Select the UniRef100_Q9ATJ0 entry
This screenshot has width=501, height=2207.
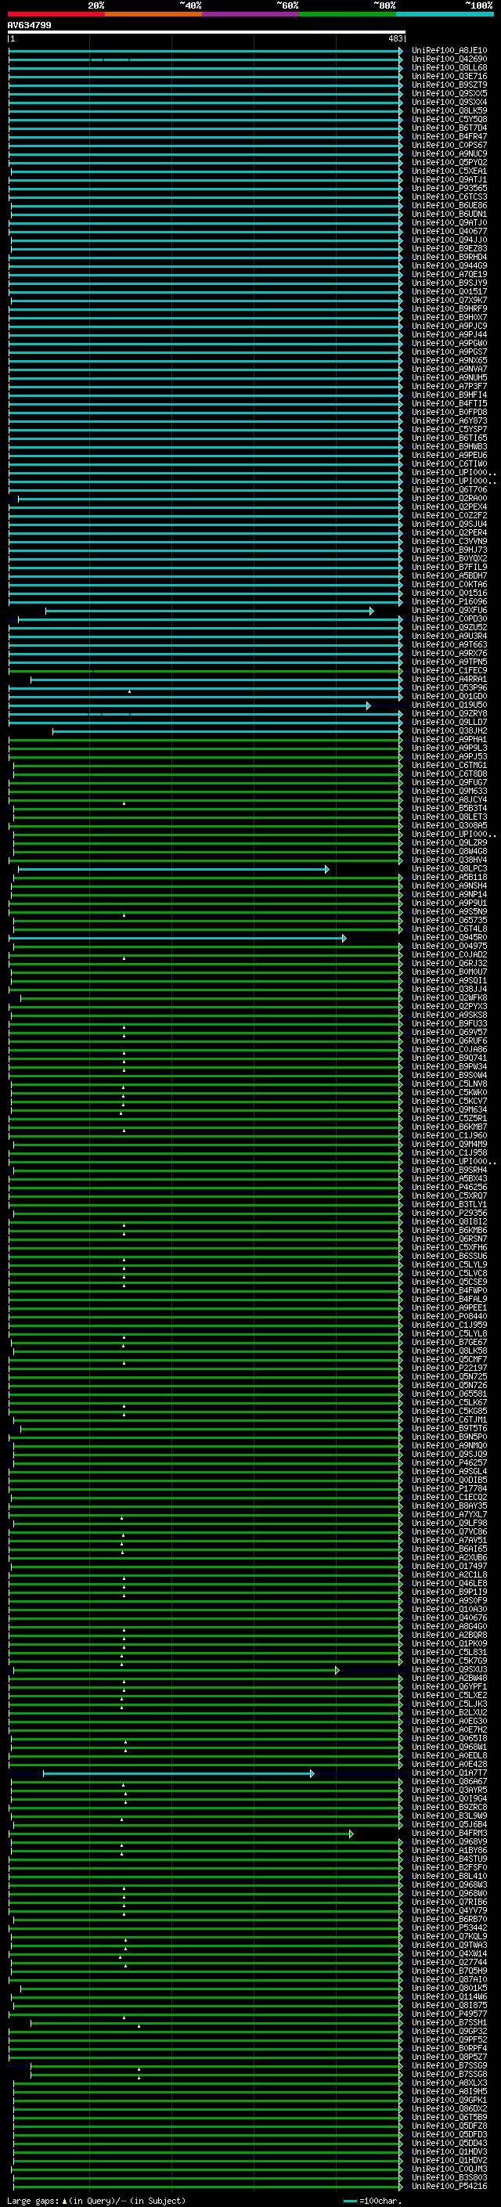click(x=449, y=223)
